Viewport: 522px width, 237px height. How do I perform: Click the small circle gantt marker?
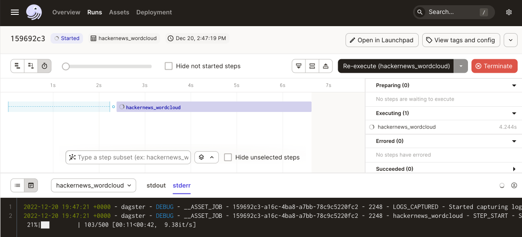(114, 107)
